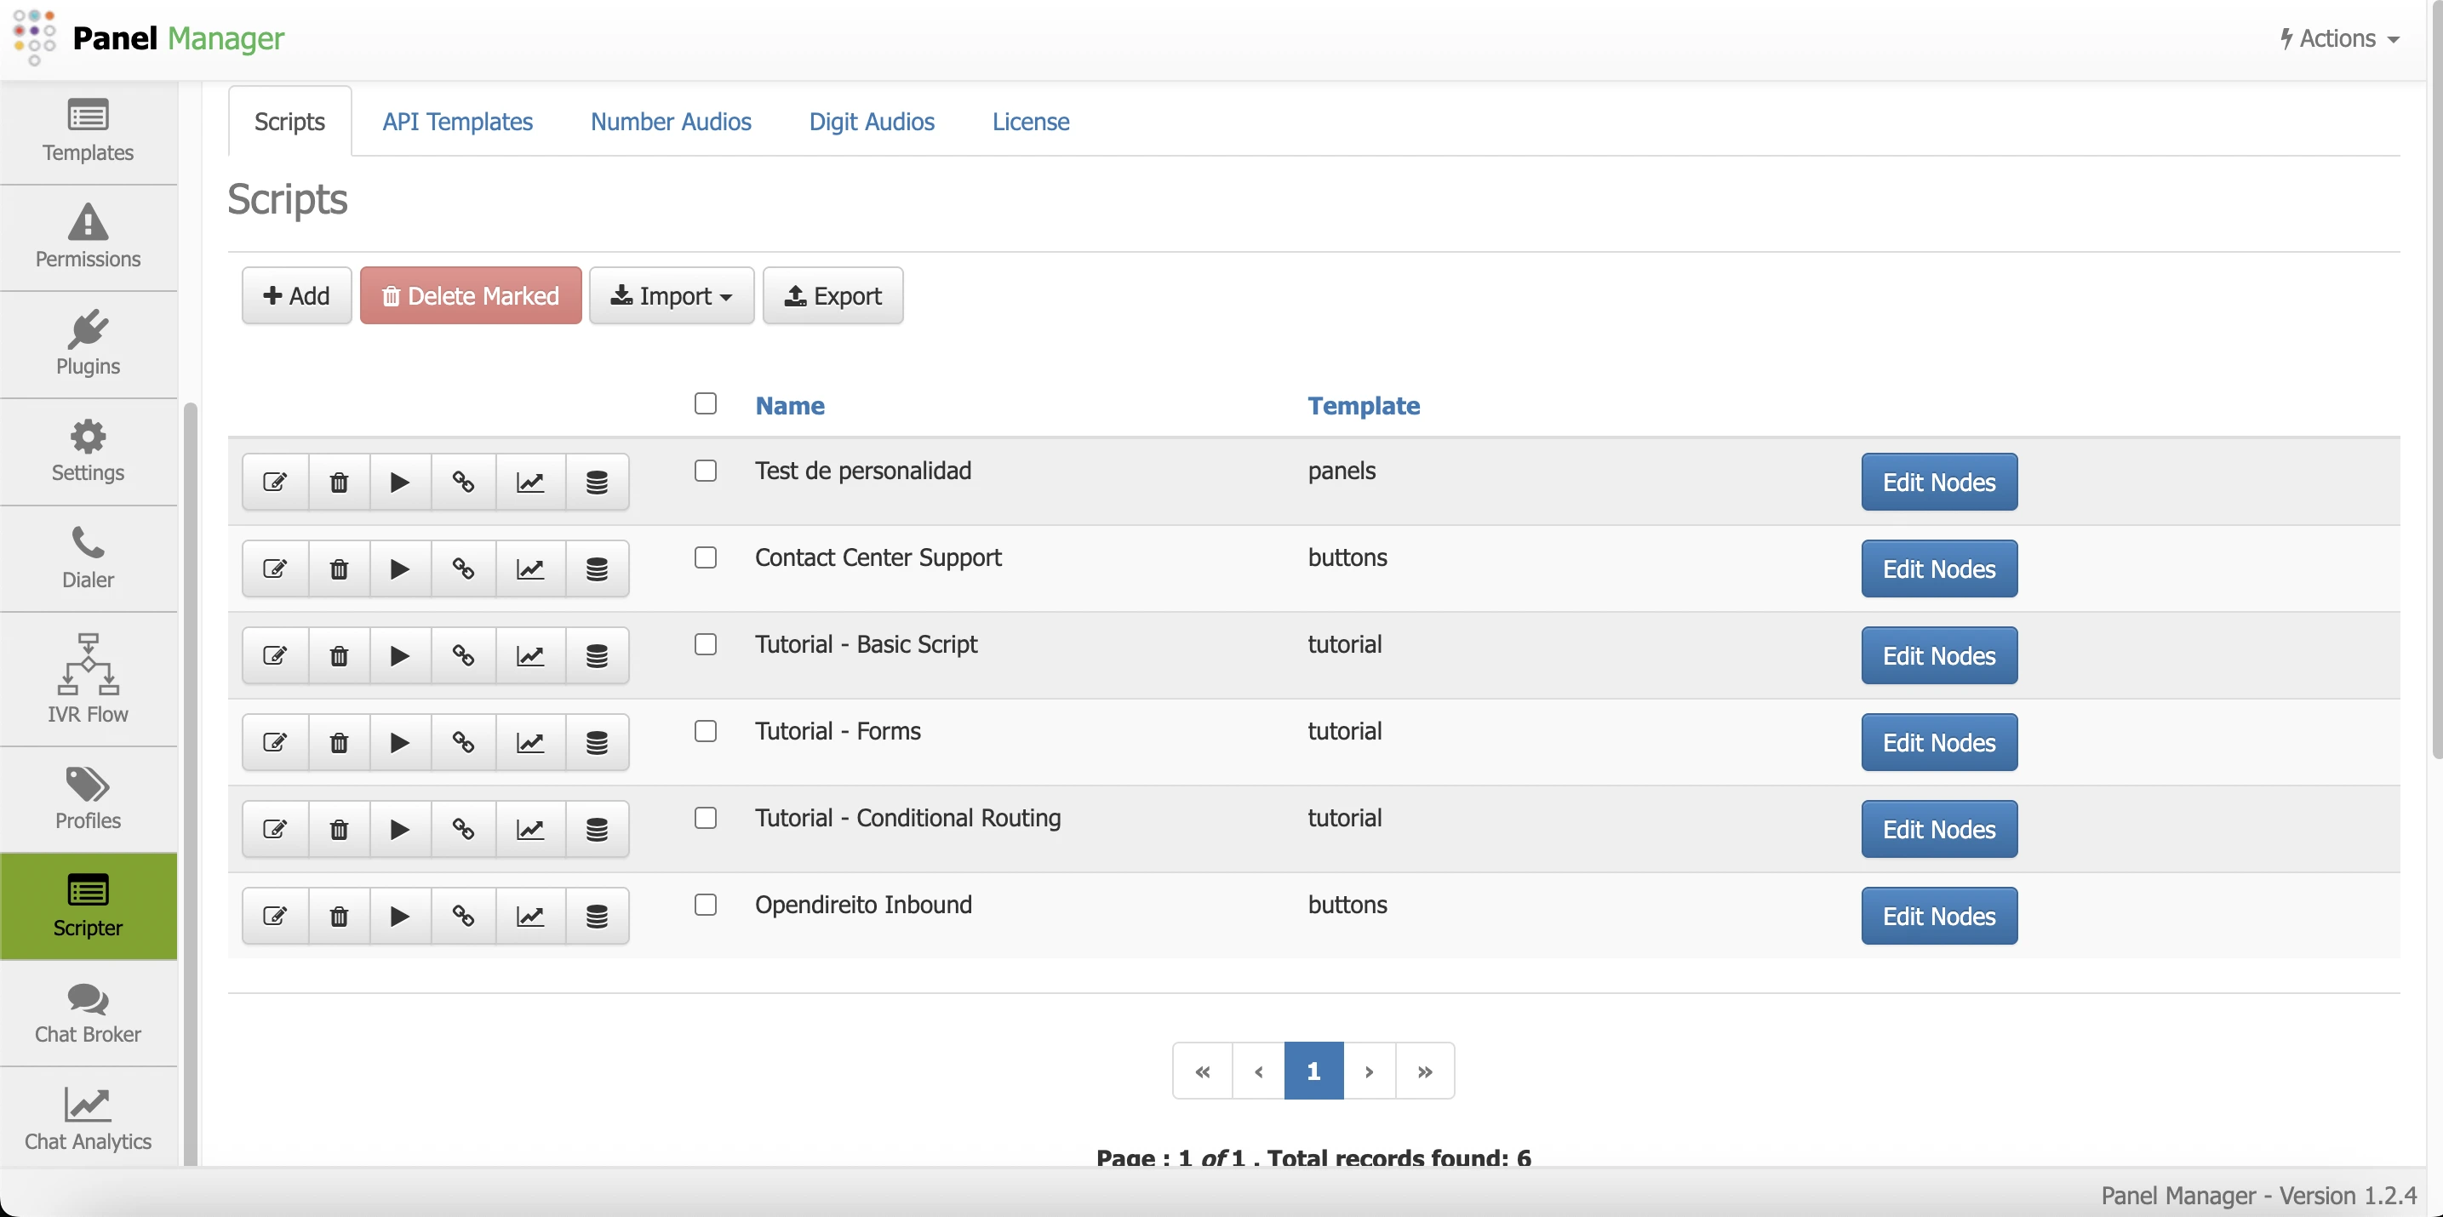The image size is (2443, 1217).
Task: Switch to the API Templates tab
Action: click(x=457, y=122)
